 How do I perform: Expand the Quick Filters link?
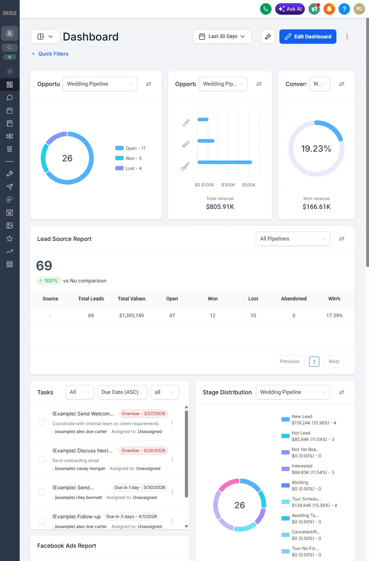pos(50,54)
